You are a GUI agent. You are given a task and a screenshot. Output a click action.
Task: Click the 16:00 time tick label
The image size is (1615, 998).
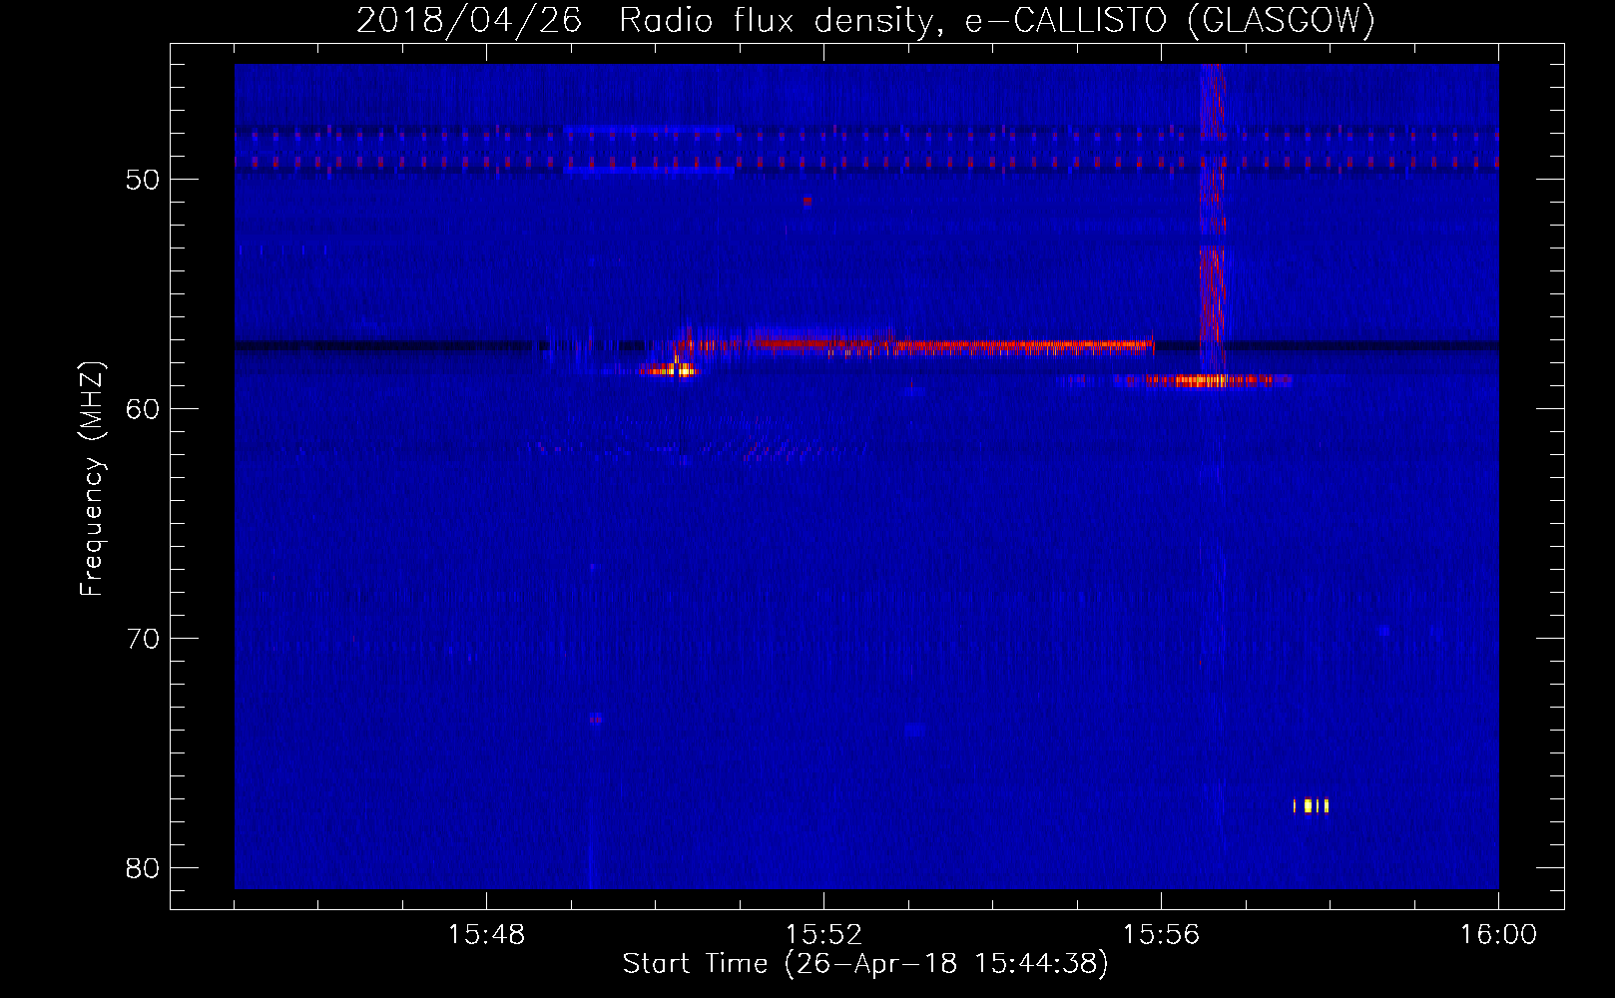[x=1498, y=934]
